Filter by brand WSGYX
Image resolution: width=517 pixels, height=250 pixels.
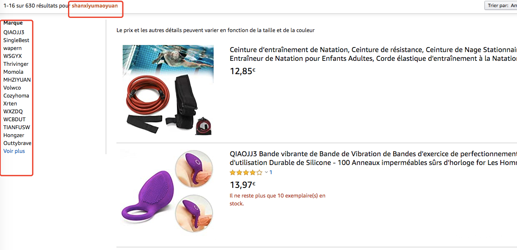[x=13, y=56]
